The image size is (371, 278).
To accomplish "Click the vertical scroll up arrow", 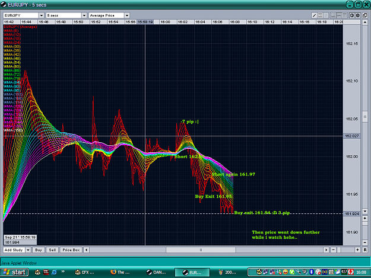I will [x=365, y=23].
